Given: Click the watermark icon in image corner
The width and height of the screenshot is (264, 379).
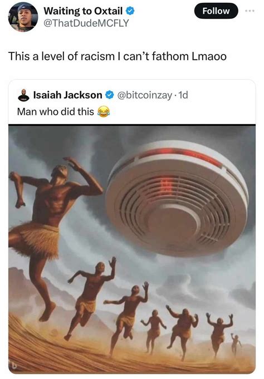Looking at the screenshot, I should (x=14, y=366).
